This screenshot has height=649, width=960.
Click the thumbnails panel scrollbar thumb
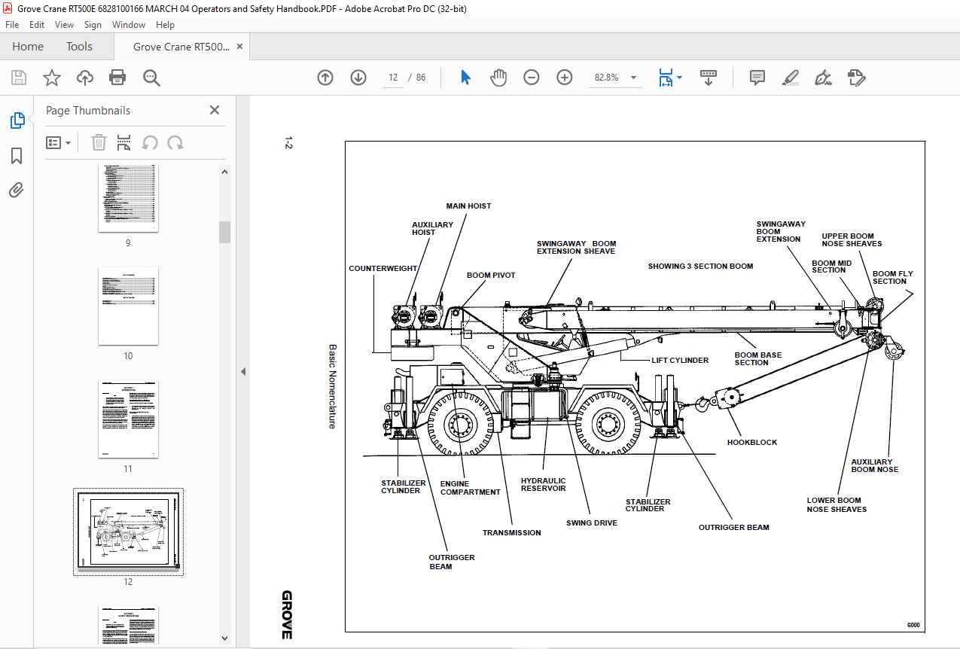(x=224, y=232)
